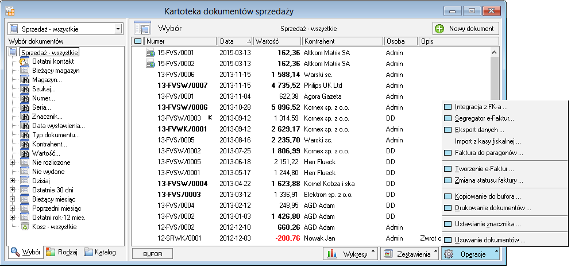Click the binoculars icon beside Magazyn...

(x=24, y=80)
